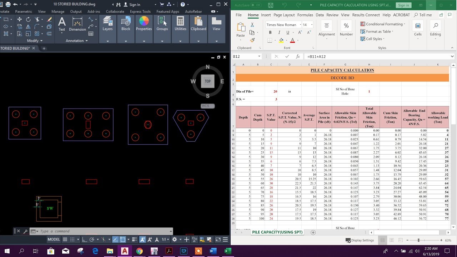Insert a Table from Annotation panel

point(91,34)
